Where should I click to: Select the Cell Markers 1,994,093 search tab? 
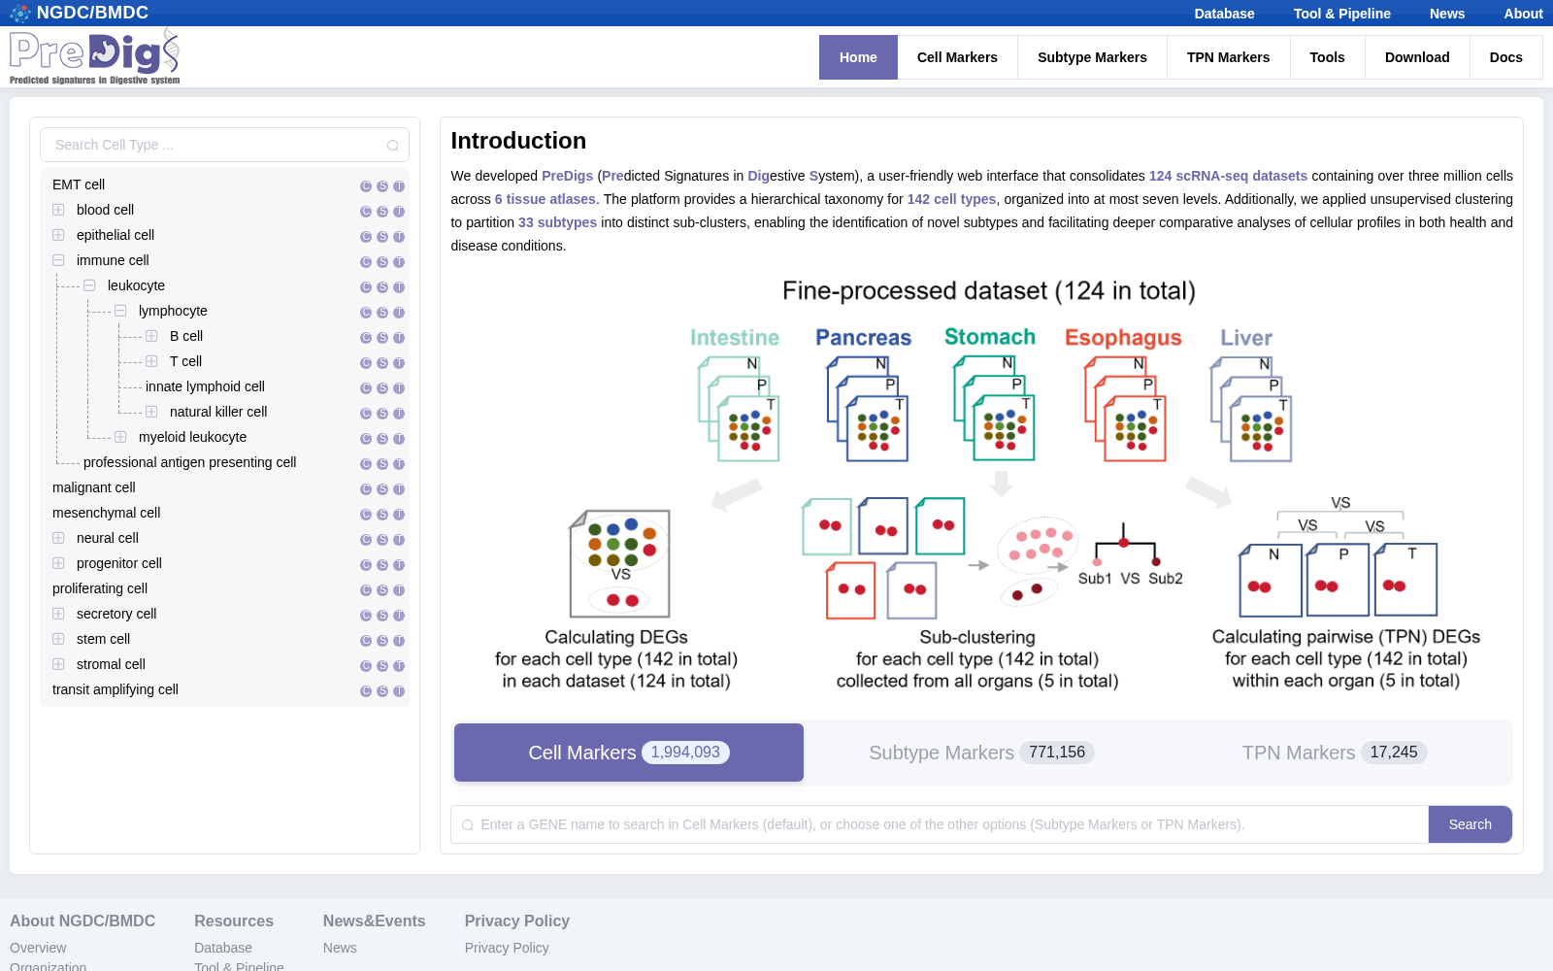click(629, 753)
